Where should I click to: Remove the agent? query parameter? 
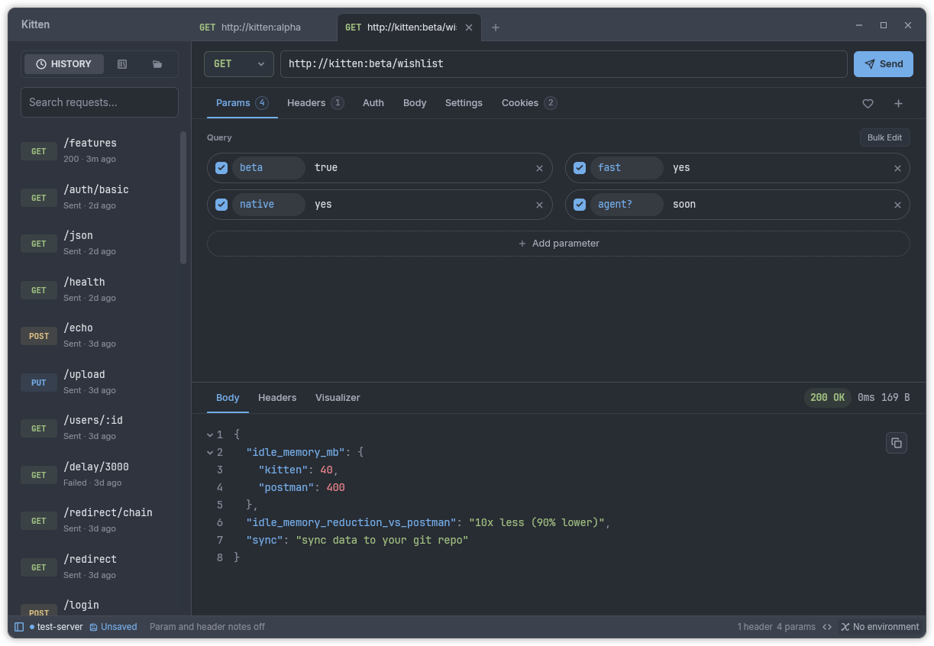click(x=897, y=205)
